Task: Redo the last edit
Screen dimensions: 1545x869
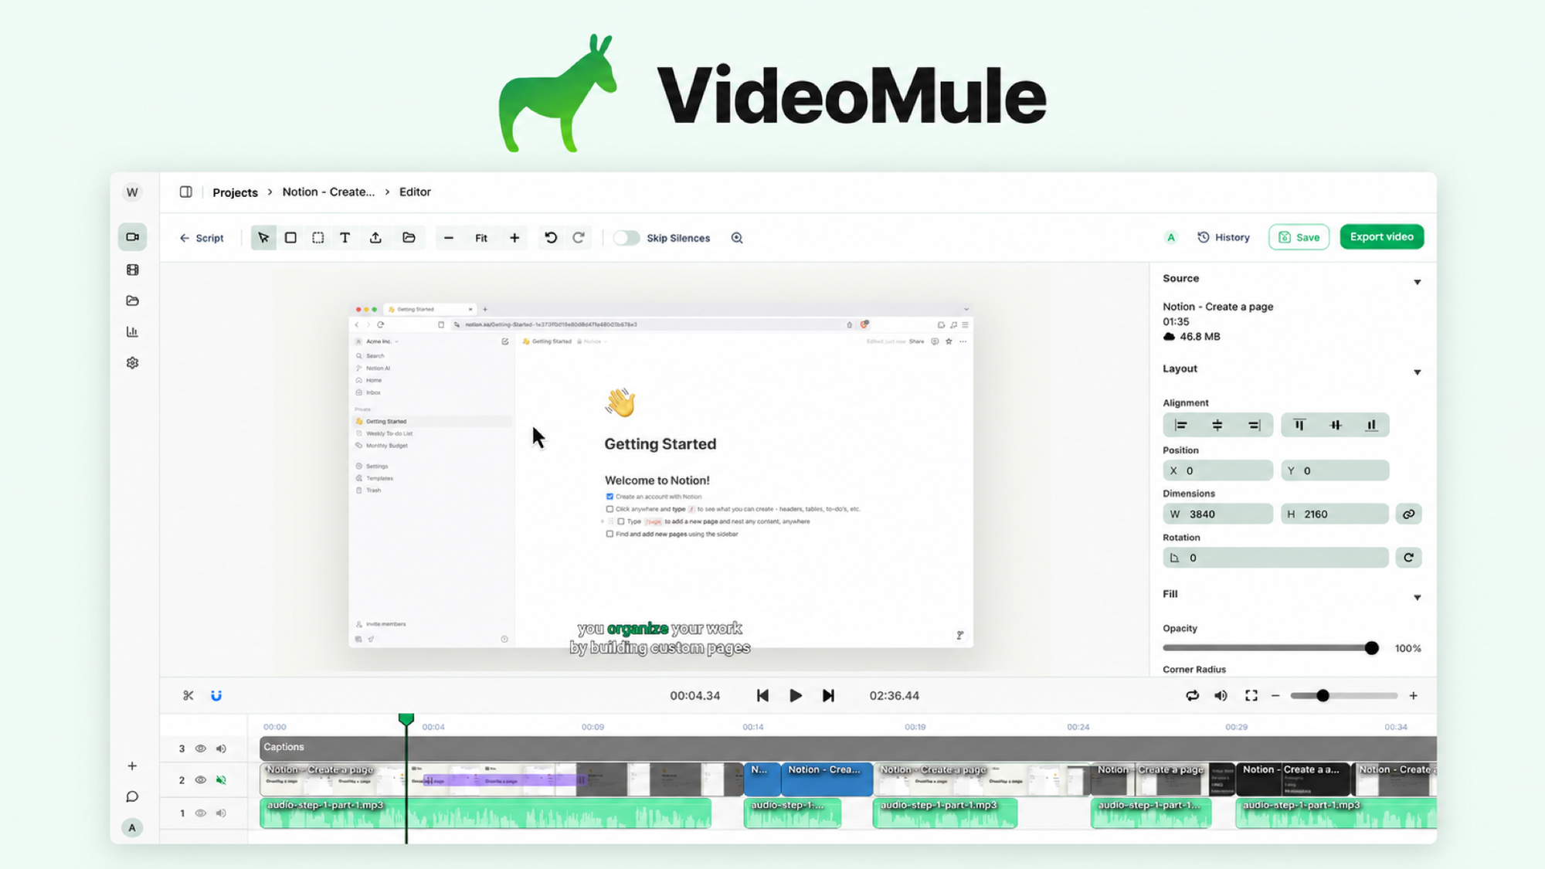Action: click(579, 238)
